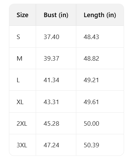The width and height of the screenshot is (134, 162).
Task: Select the 2XL size cell
Action: coord(22,124)
